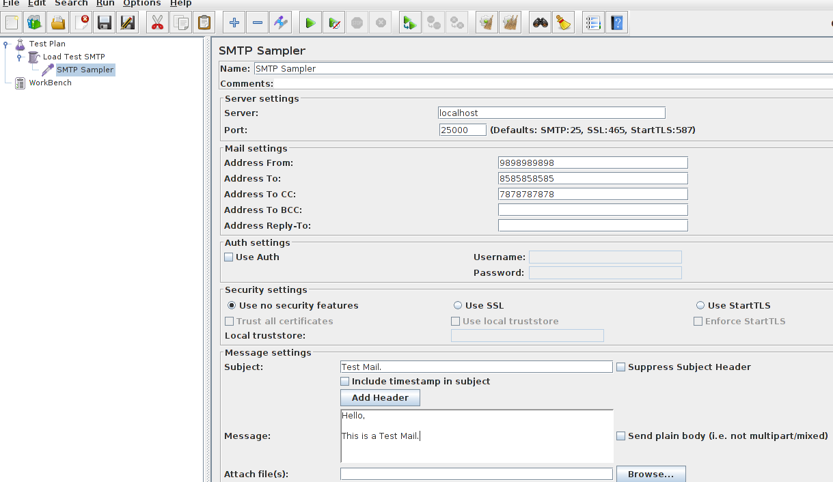The width and height of the screenshot is (833, 482).
Task: Click Remote shutdown all icon
Action: point(456,23)
